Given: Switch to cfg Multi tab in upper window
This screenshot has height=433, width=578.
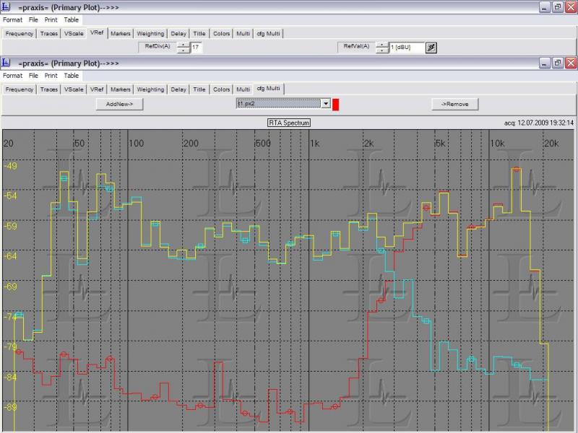Looking at the screenshot, I should coord(268,33).
